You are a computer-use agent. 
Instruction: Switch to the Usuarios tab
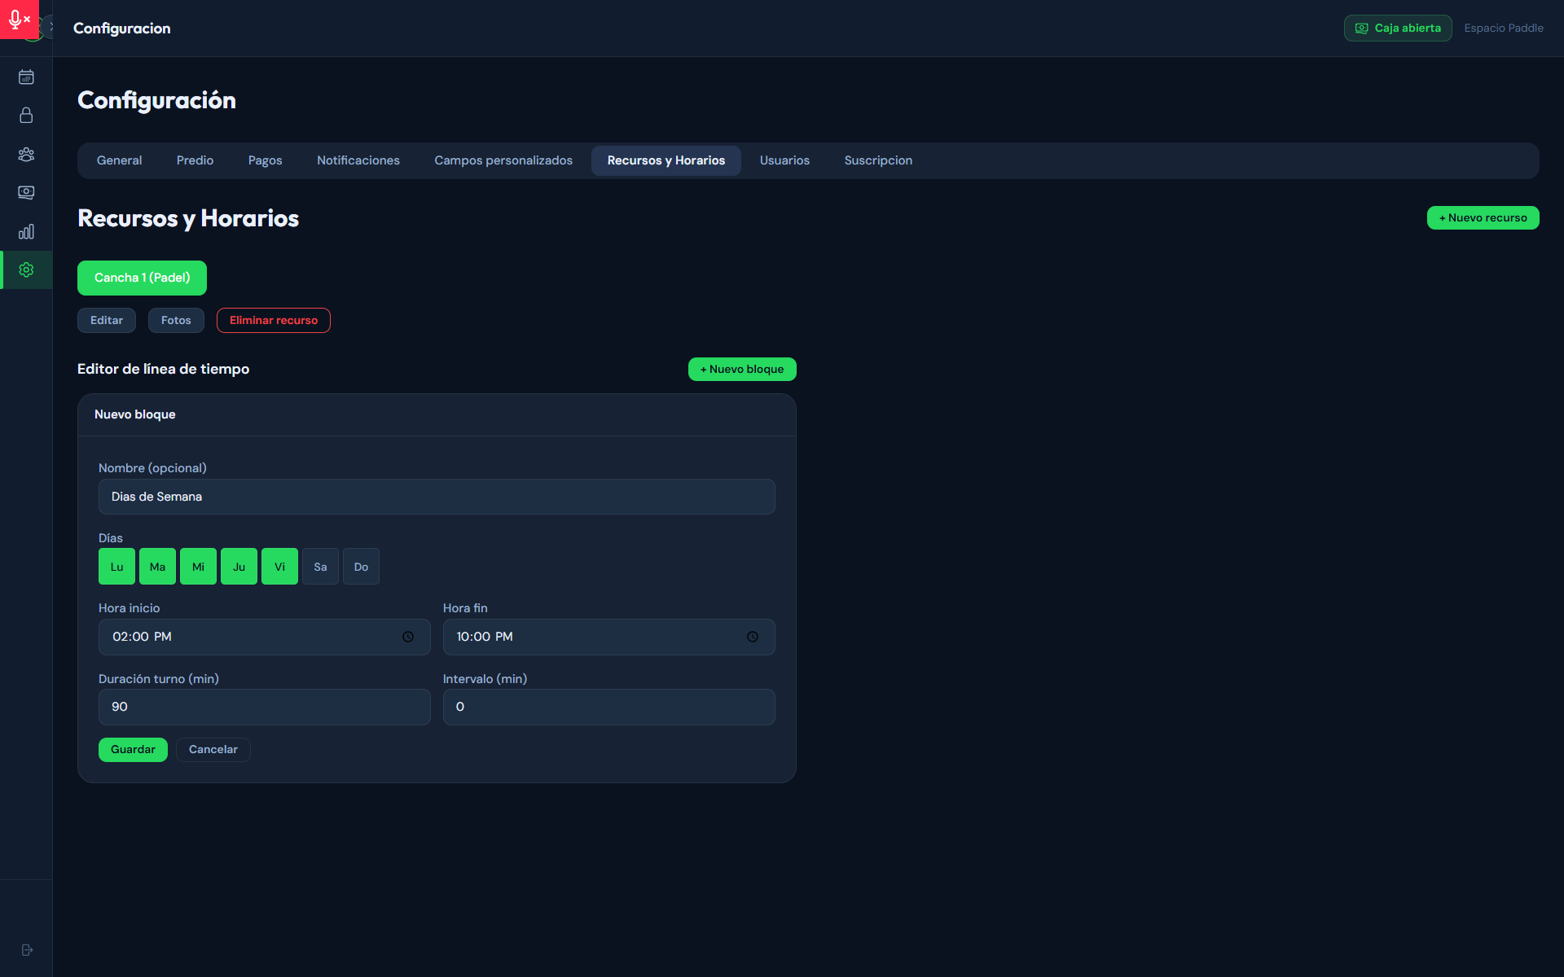(x=784, y=160)
